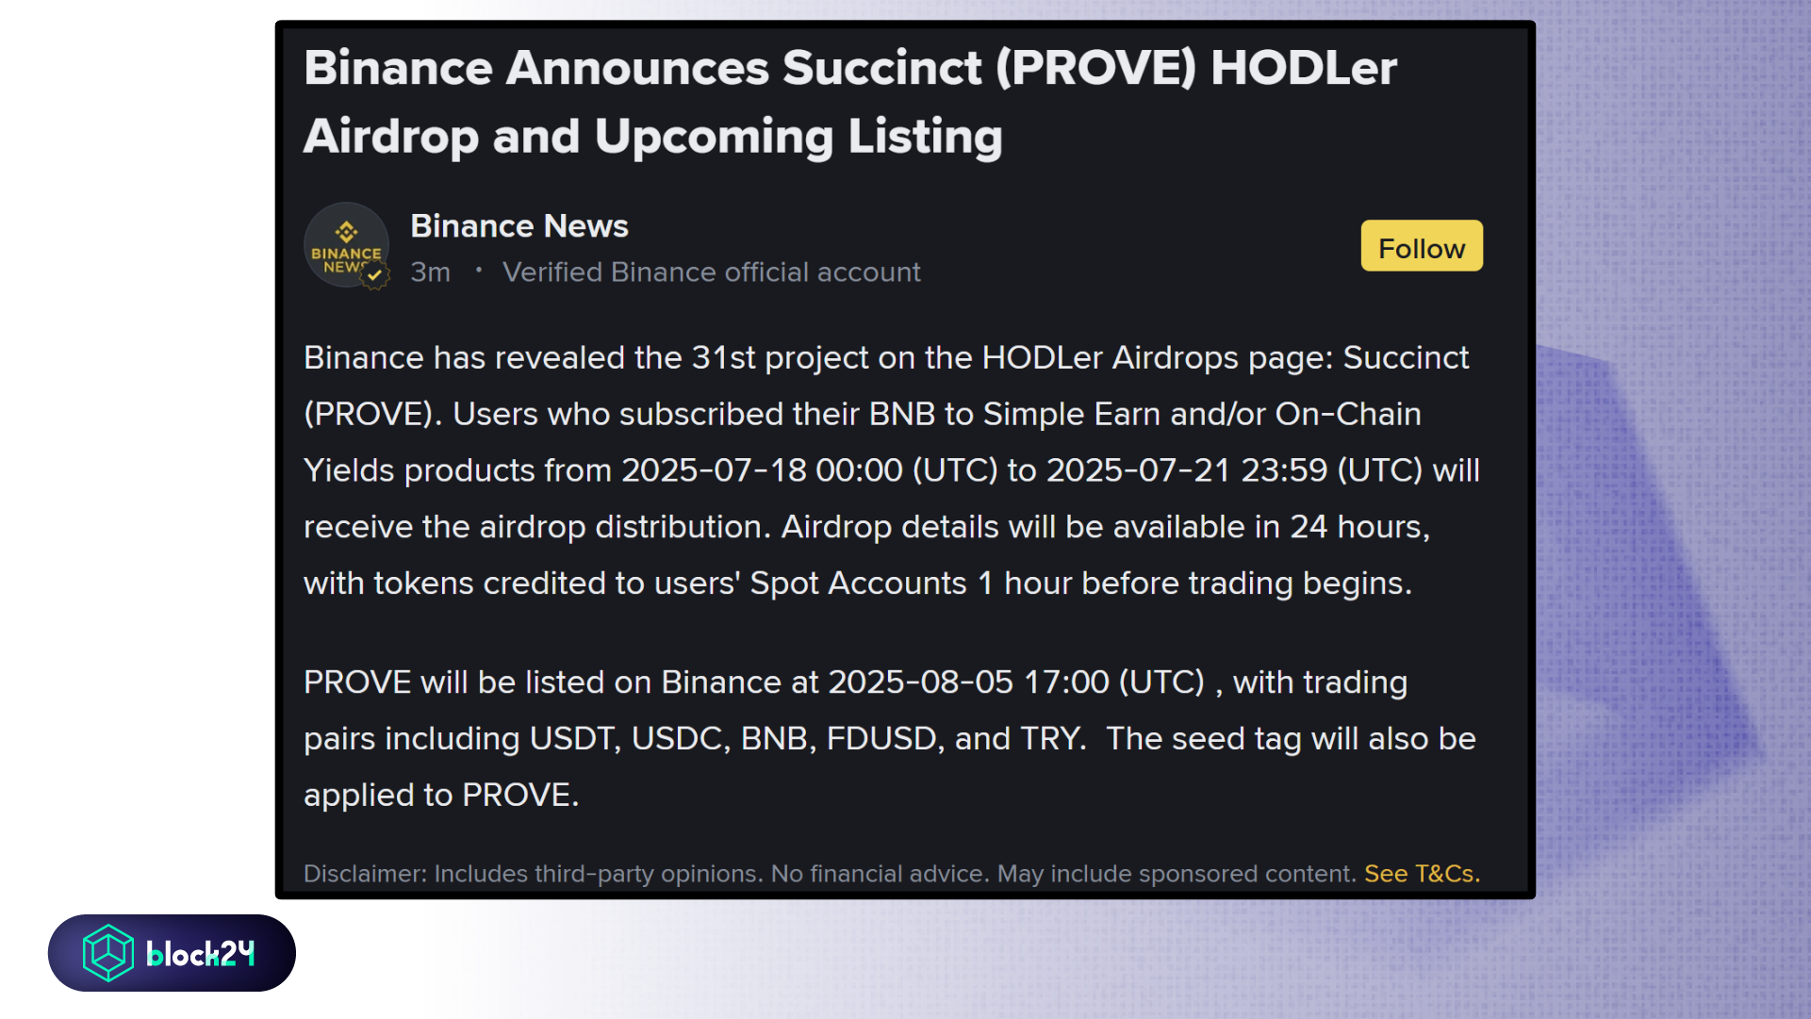Click the Binance News avatar icon
Viewport: 1811px width, 1019px height.
point(346,245)
